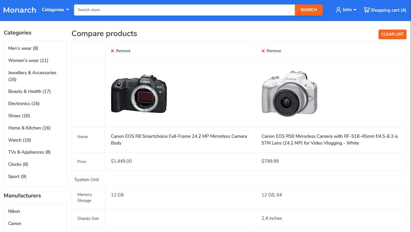Click the $799.99 price value
This screenshot has height=232, width=411.
tap(270, 161)
